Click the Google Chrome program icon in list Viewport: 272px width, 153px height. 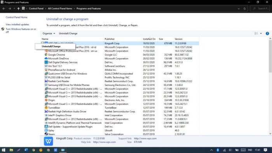[x=46, y=55]
